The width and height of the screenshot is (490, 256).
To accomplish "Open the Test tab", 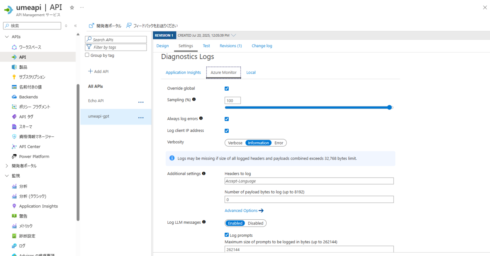I will coord(206,46).
